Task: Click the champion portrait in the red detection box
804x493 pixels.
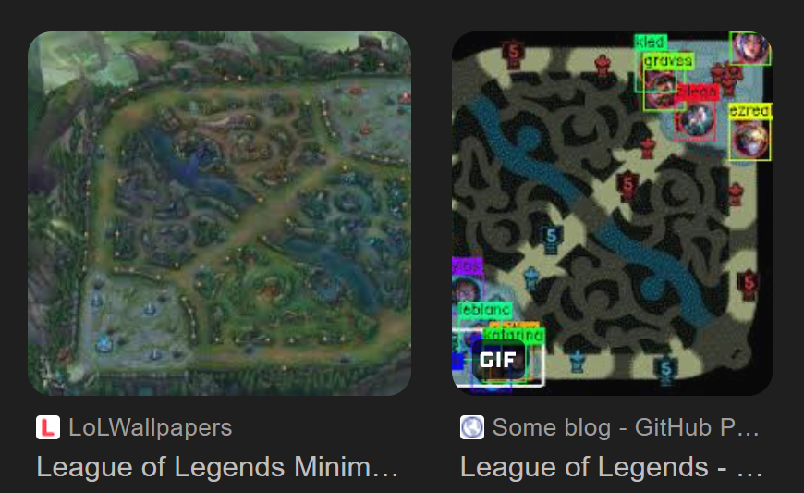Action: [x=695, y=120]
